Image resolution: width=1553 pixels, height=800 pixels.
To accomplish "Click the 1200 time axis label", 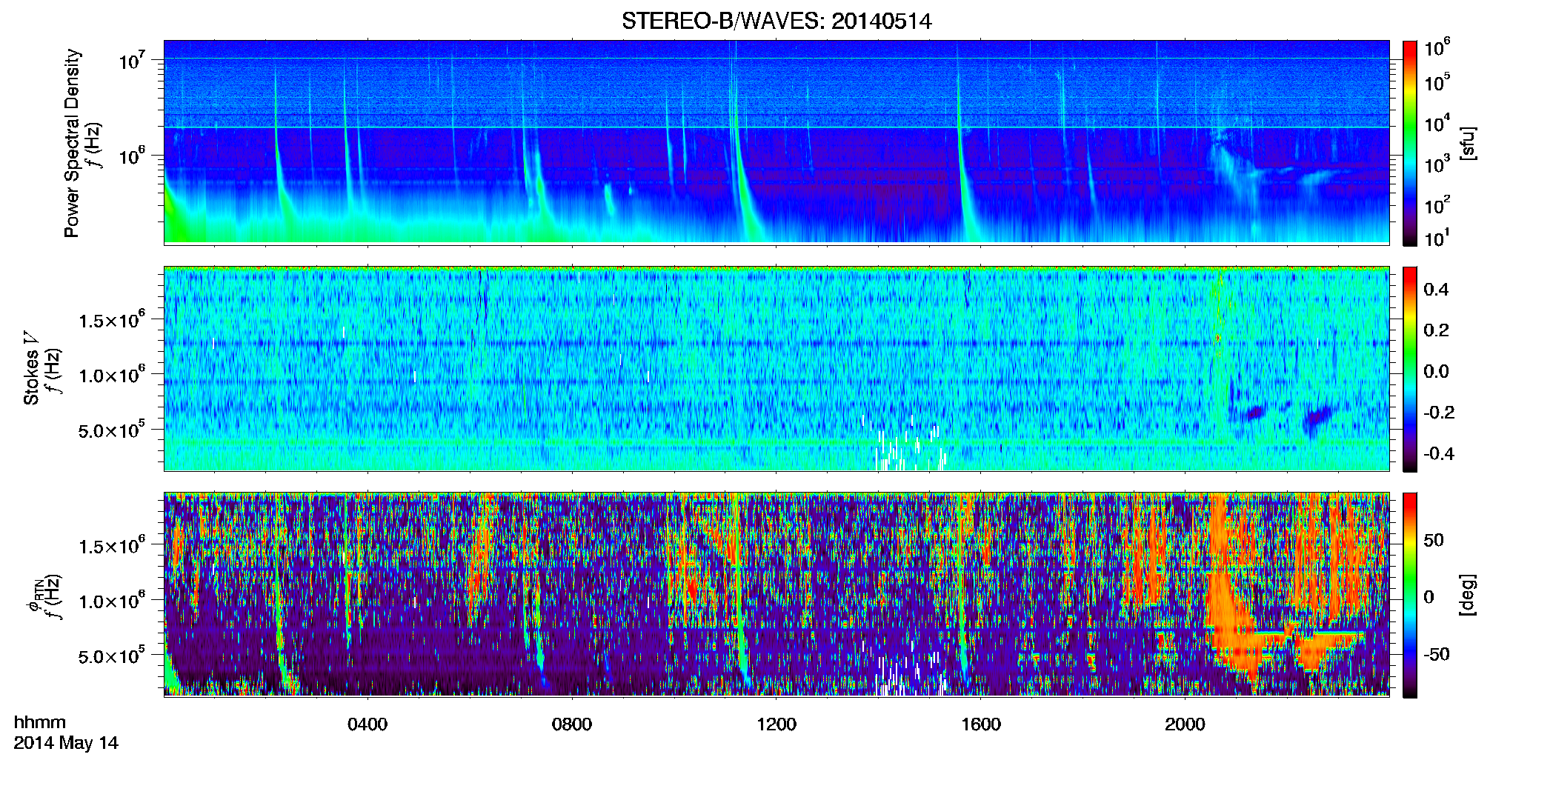I will (776, 724).
